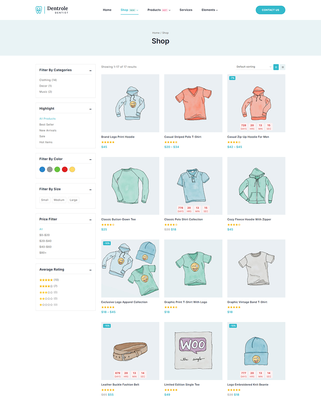Switch to grid view layout
Image resolution: width=321 pixels, height=399 pixels.
[x=276, y=67]
